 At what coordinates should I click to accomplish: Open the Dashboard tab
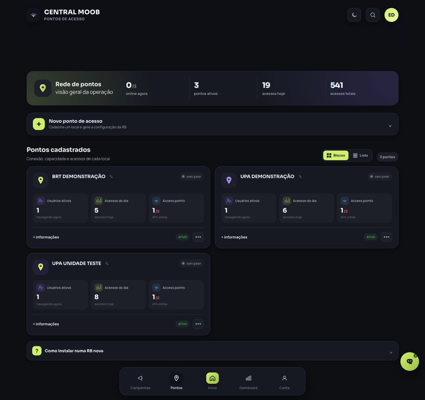248,382
